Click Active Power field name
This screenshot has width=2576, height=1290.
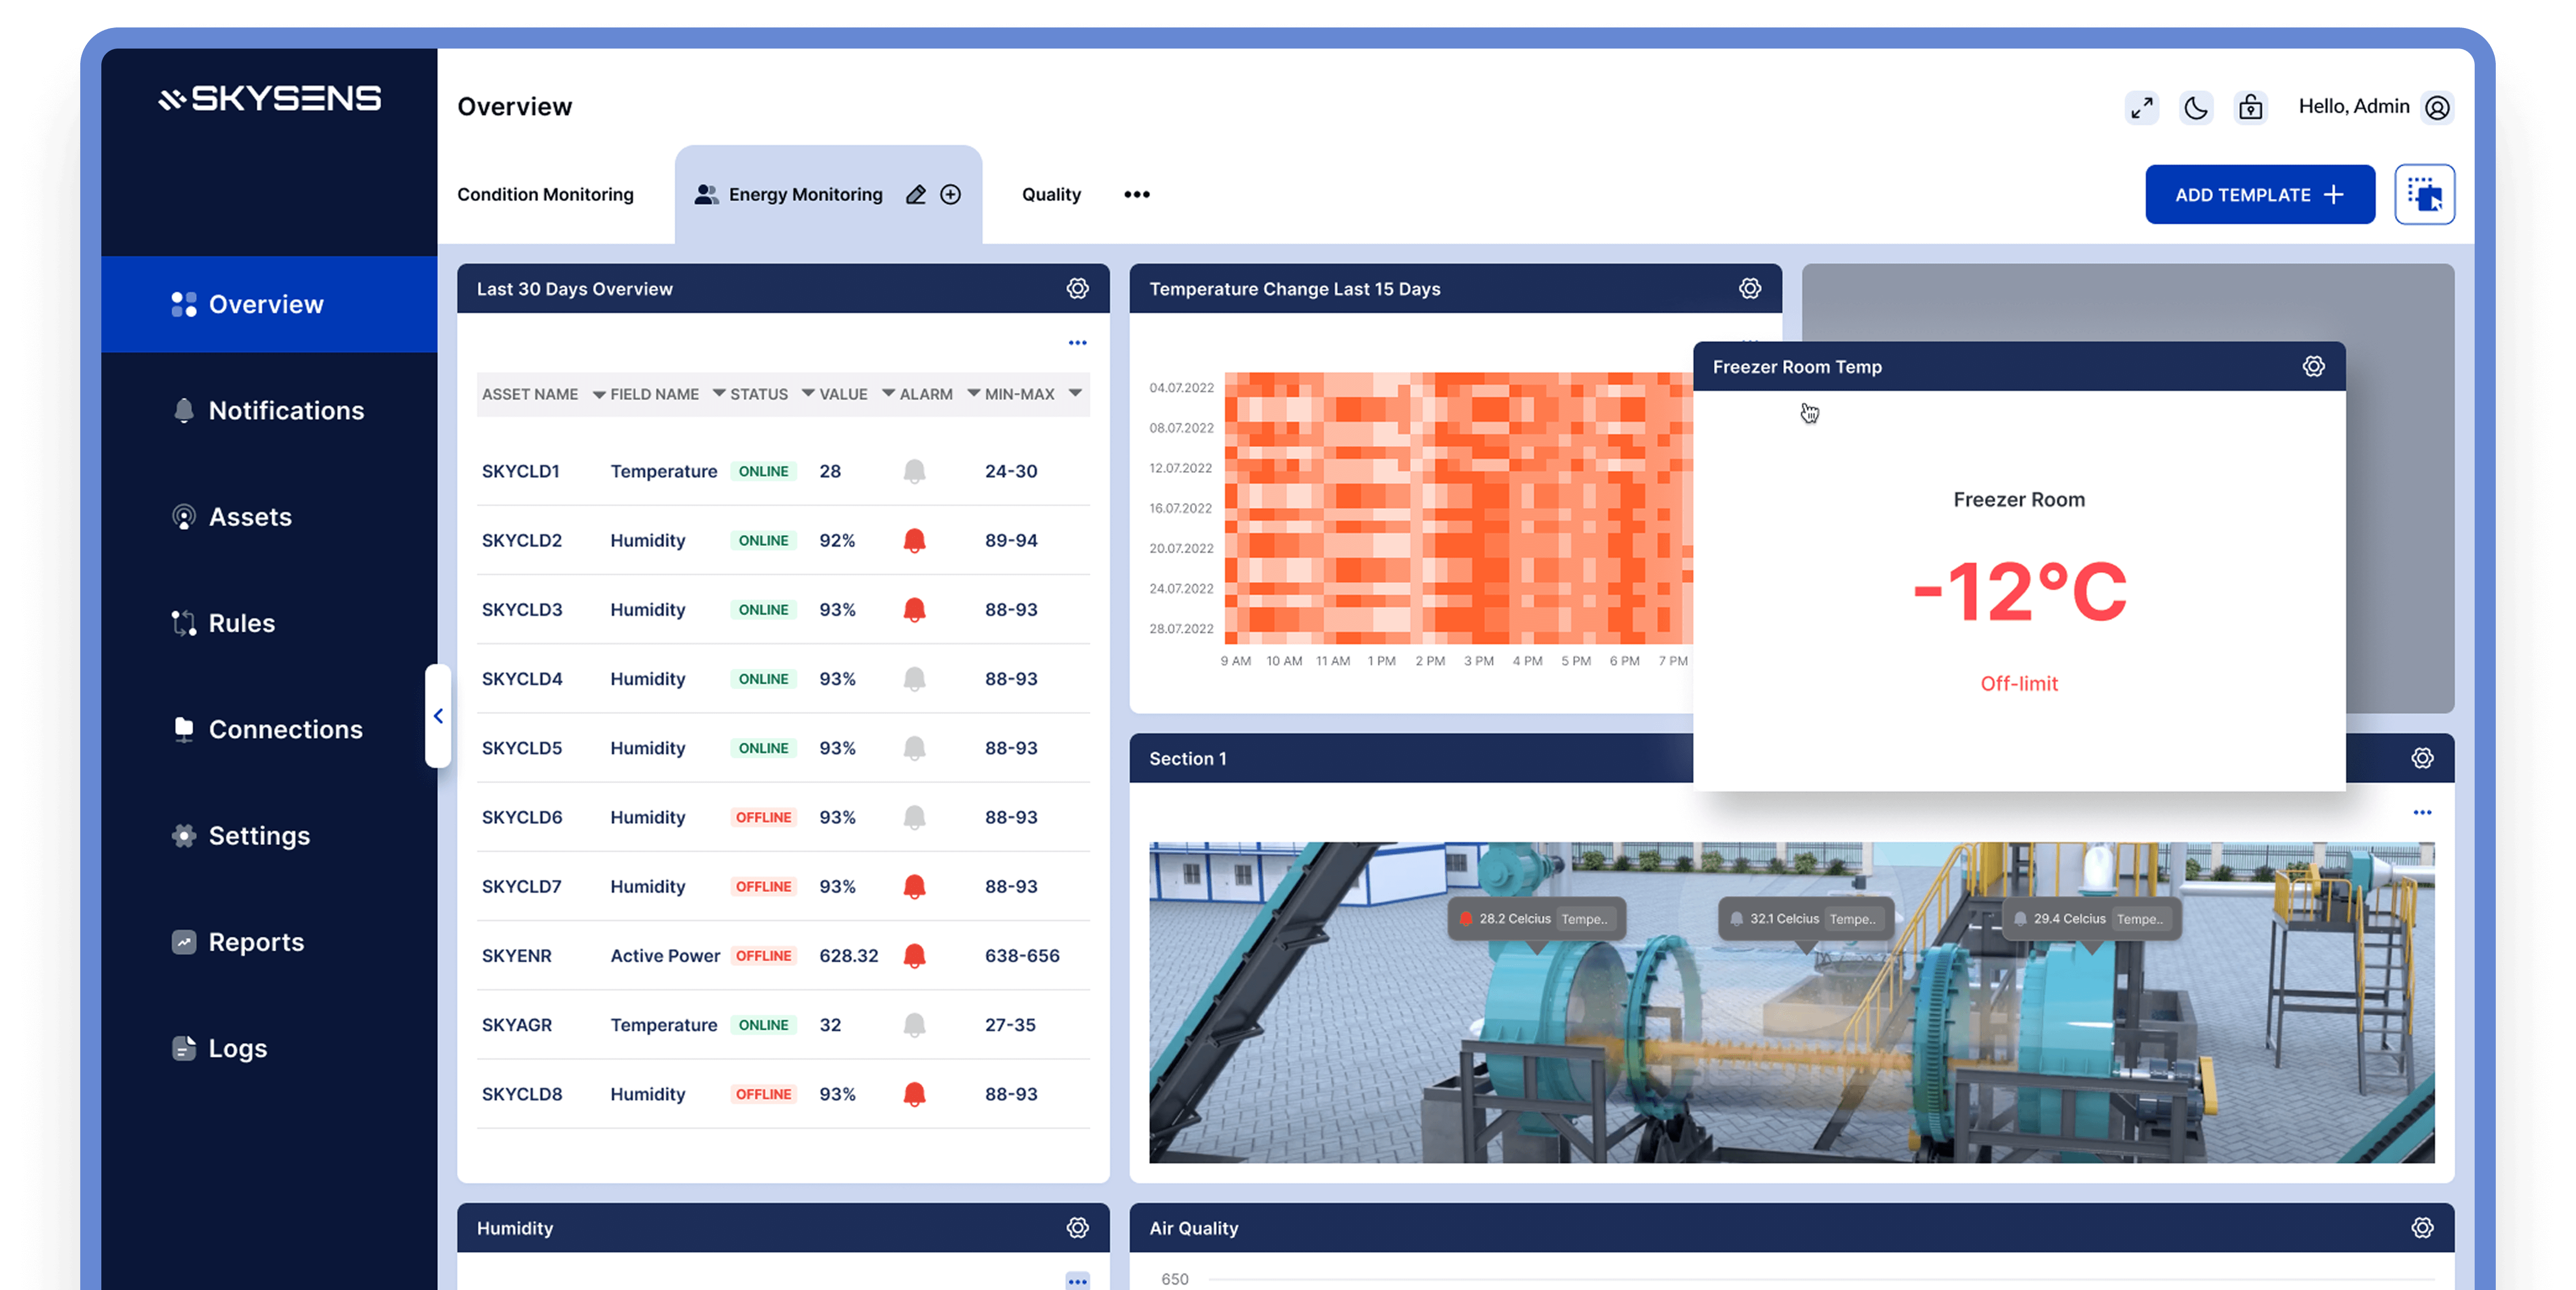[665, 956]
